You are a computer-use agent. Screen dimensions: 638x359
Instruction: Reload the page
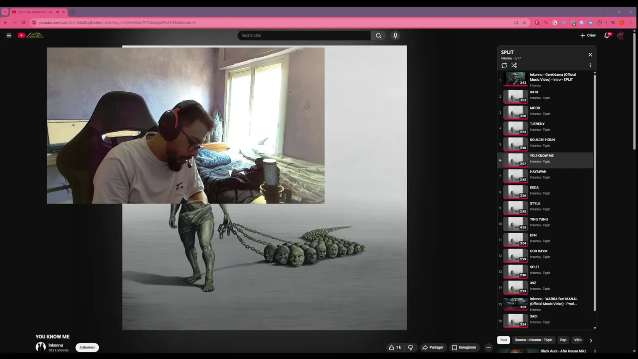[23, 22]
